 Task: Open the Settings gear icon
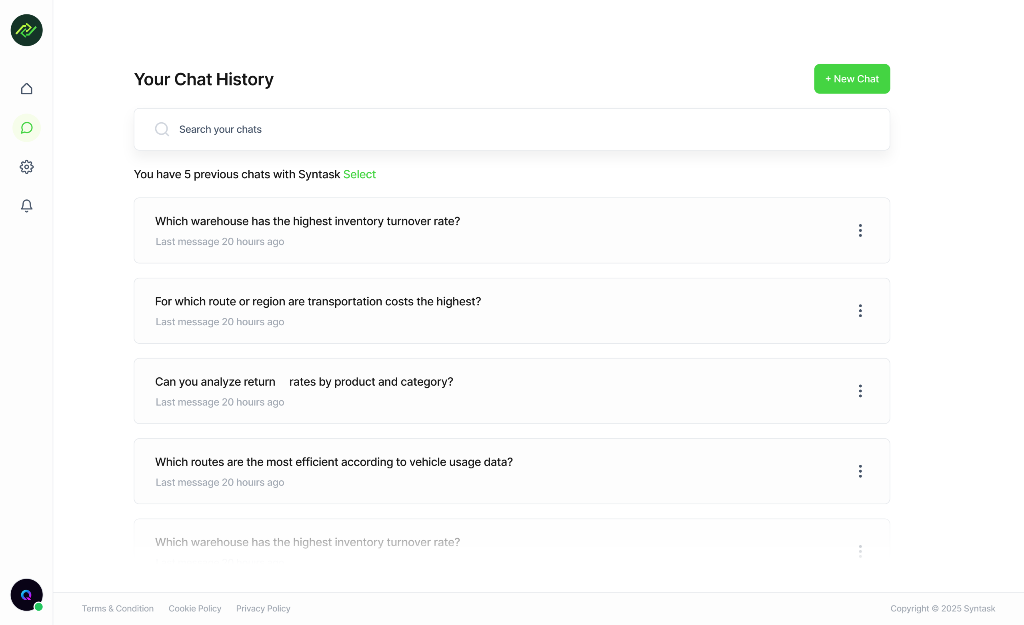pyautogui.click(x=26, y=167)
